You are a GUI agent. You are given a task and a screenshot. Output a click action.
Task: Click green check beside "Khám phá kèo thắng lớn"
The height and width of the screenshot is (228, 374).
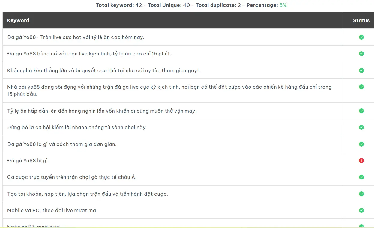pyautogui.click(x=361, y=70)
